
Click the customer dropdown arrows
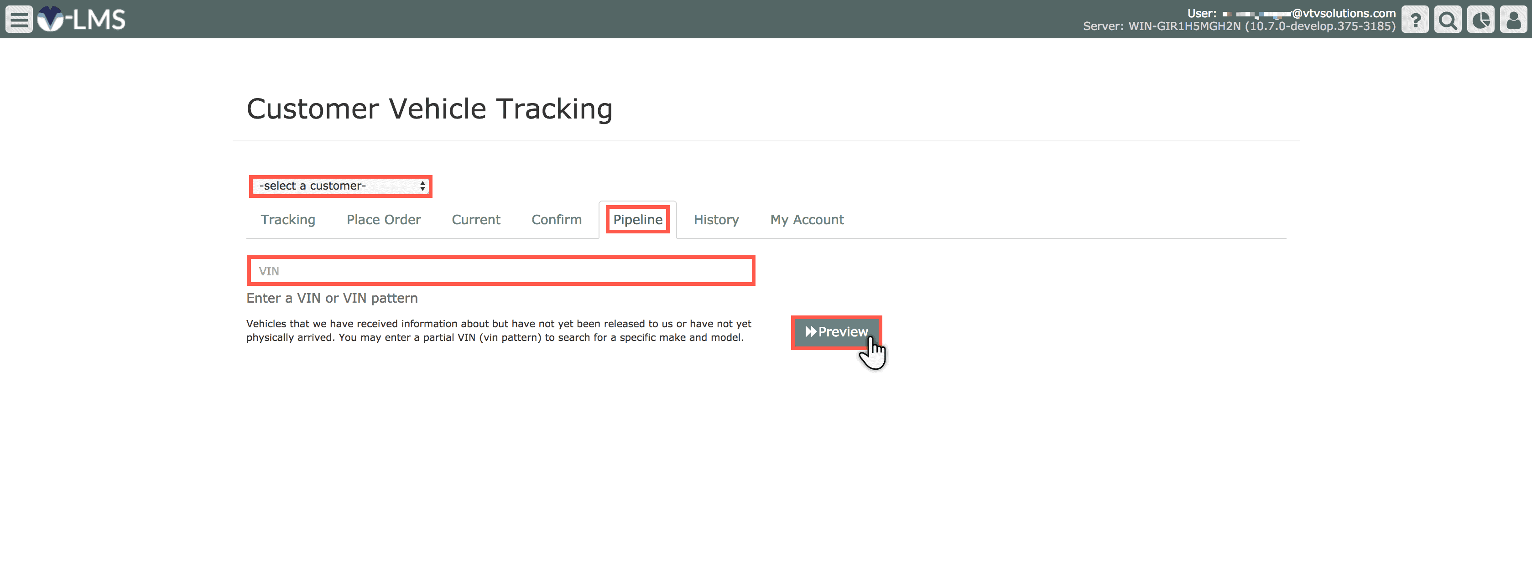[x=422, y=186]
